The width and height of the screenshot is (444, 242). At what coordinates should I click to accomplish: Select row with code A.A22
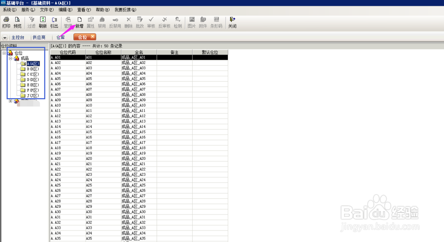(139, 169)
